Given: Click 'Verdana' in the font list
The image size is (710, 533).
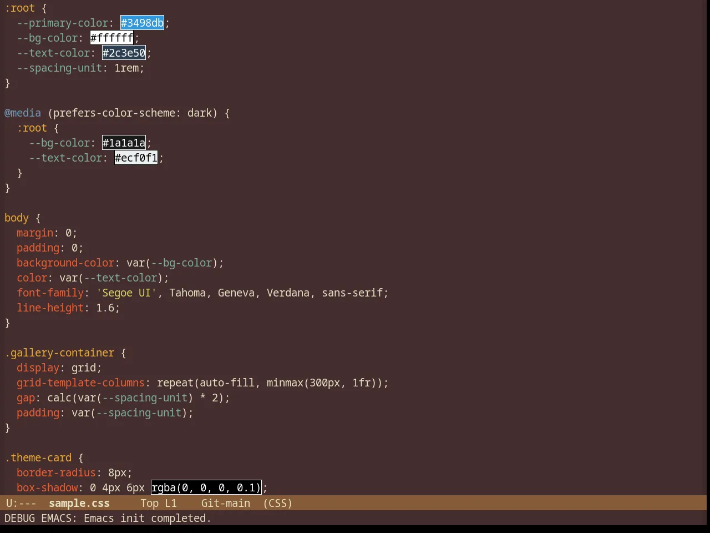Looking at the screenshot, I should tap(288, 293).
